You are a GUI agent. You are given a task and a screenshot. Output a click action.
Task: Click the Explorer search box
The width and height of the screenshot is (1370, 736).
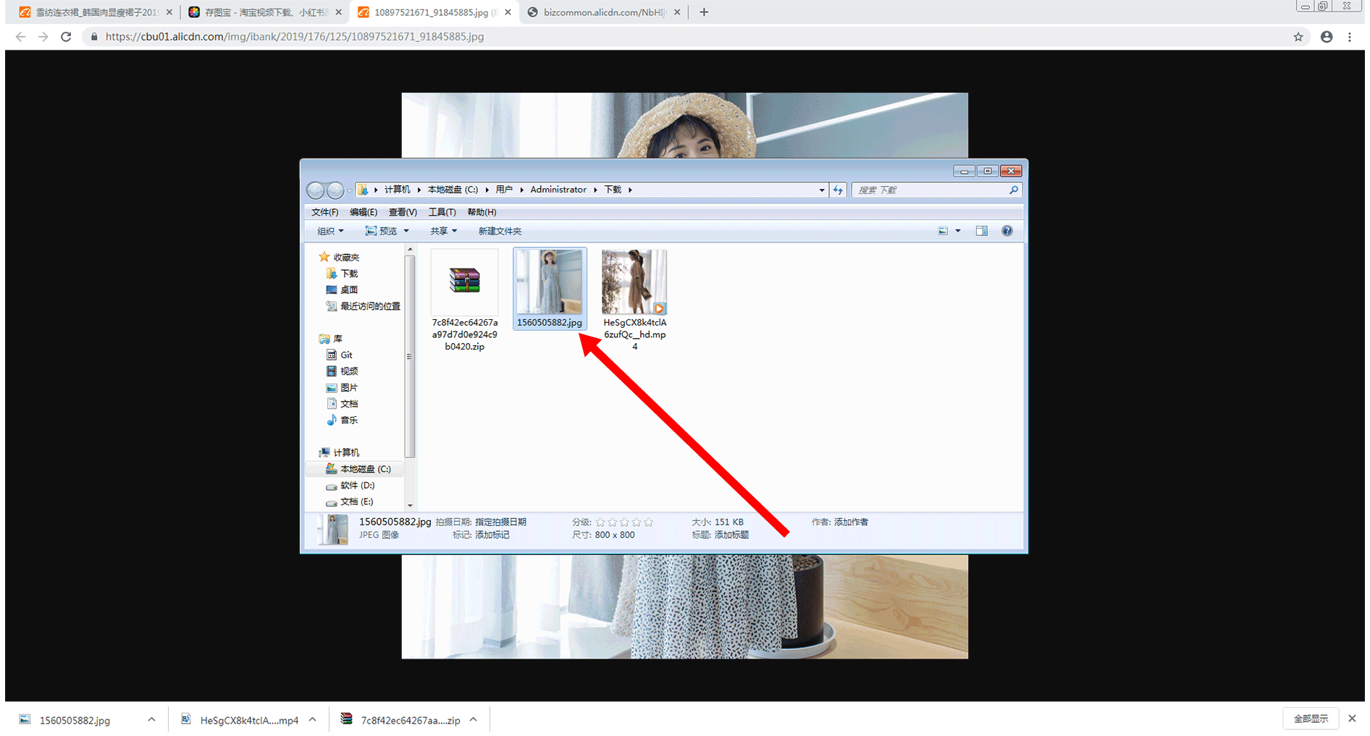point(930,190)
